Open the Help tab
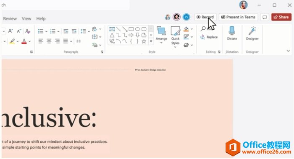 click(x=41, y=18)
